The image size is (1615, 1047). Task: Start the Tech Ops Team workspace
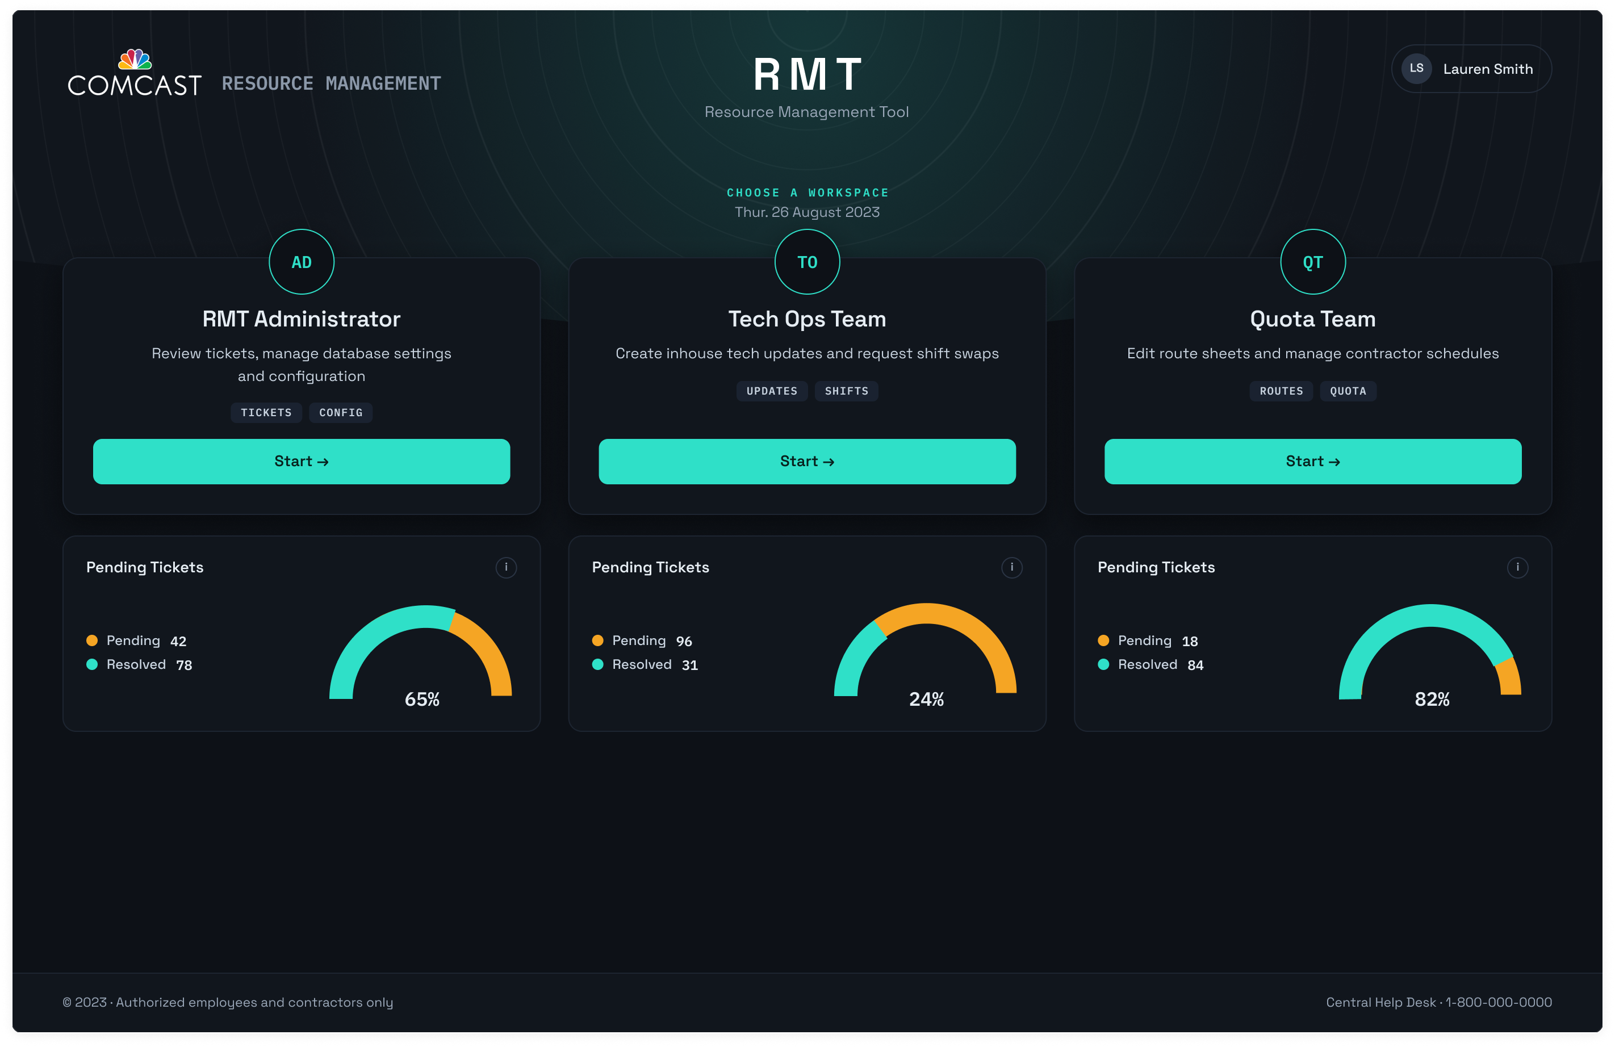point(807,462)
